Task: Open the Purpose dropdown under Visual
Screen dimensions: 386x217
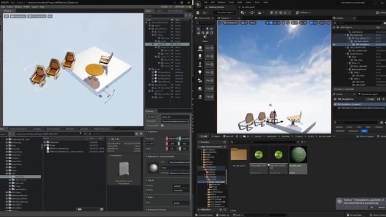Action: (x=181, y=186)
